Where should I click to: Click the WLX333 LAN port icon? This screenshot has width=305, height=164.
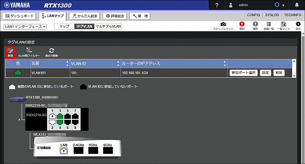[x=64, y=151]
